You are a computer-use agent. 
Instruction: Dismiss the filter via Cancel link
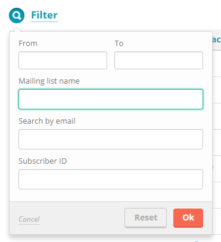(x=29, y=219)
